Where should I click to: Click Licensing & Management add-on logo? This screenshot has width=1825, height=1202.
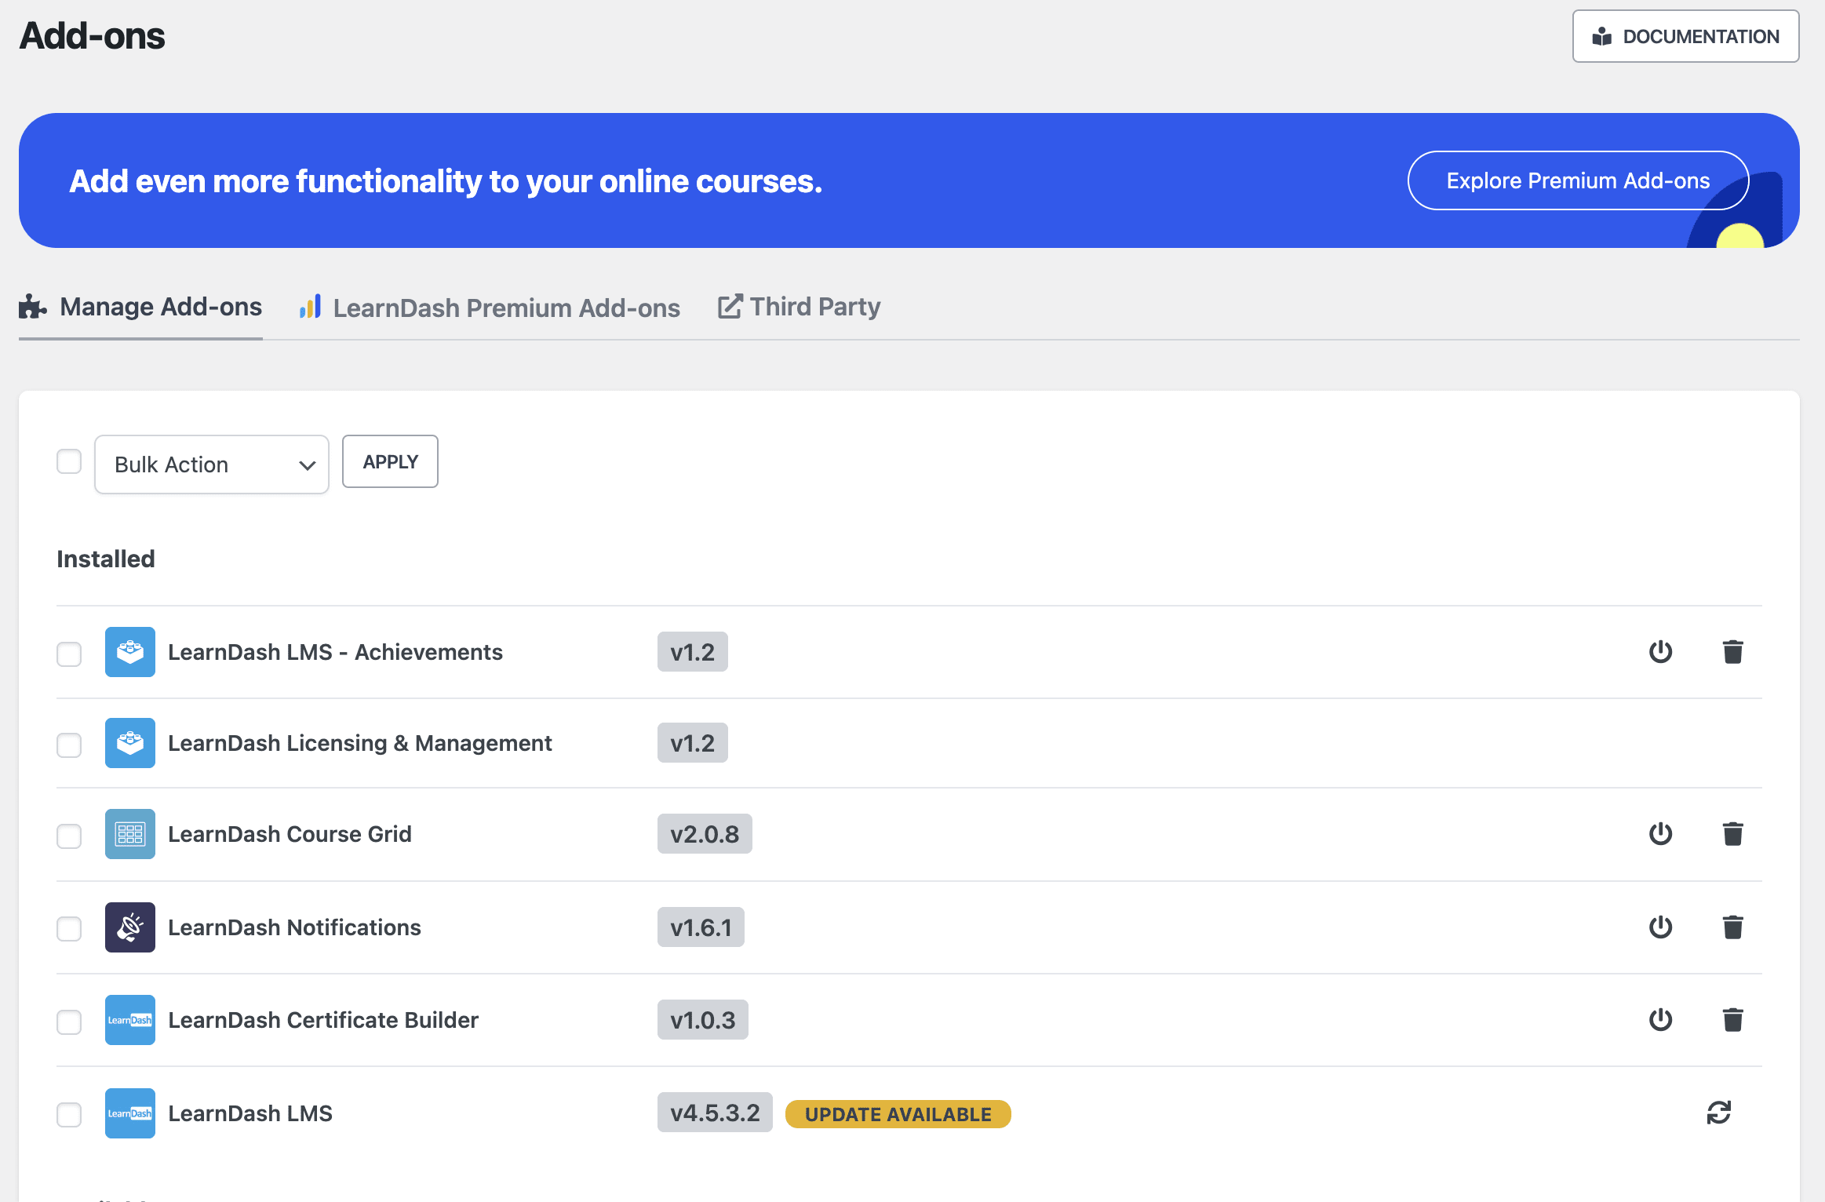click(130, 743)
